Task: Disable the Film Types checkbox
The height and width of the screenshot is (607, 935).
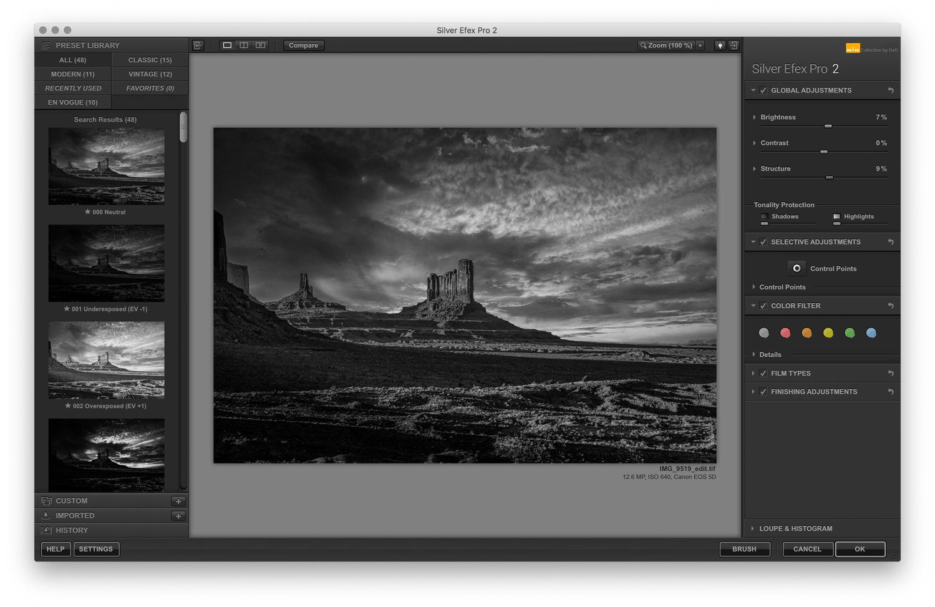Action: pyautogui.click(x=763, y=373)
